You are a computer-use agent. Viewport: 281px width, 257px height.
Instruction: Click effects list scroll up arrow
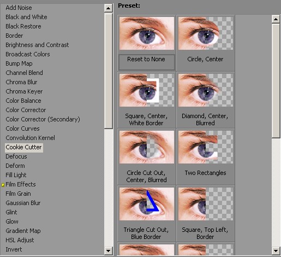coord(109,8)
